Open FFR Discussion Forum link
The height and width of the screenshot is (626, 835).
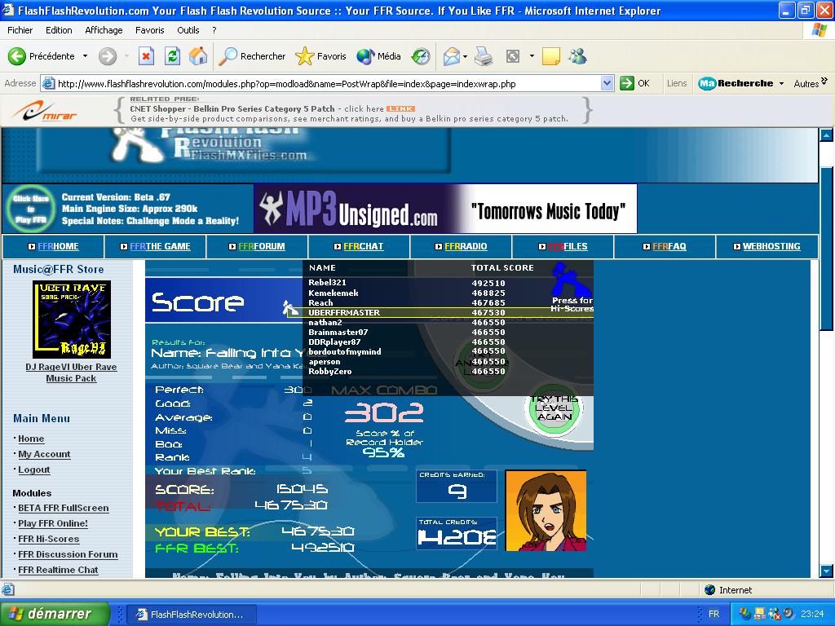[x=68, y=554]
